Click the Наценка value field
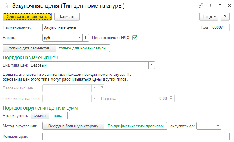The image size is (234, 142). pos(144,98)
